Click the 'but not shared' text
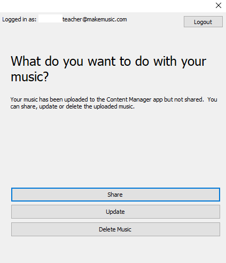This screenshot has height=263, width=226. (x=184, y=99)
